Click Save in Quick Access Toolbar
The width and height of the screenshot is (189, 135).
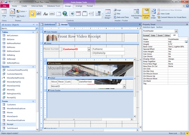pyautogui.click(x=6, y=2)
